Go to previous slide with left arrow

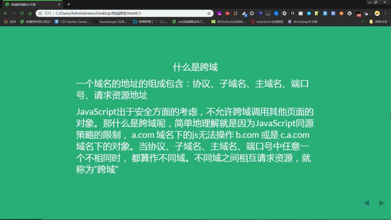[x=366, y=203]
